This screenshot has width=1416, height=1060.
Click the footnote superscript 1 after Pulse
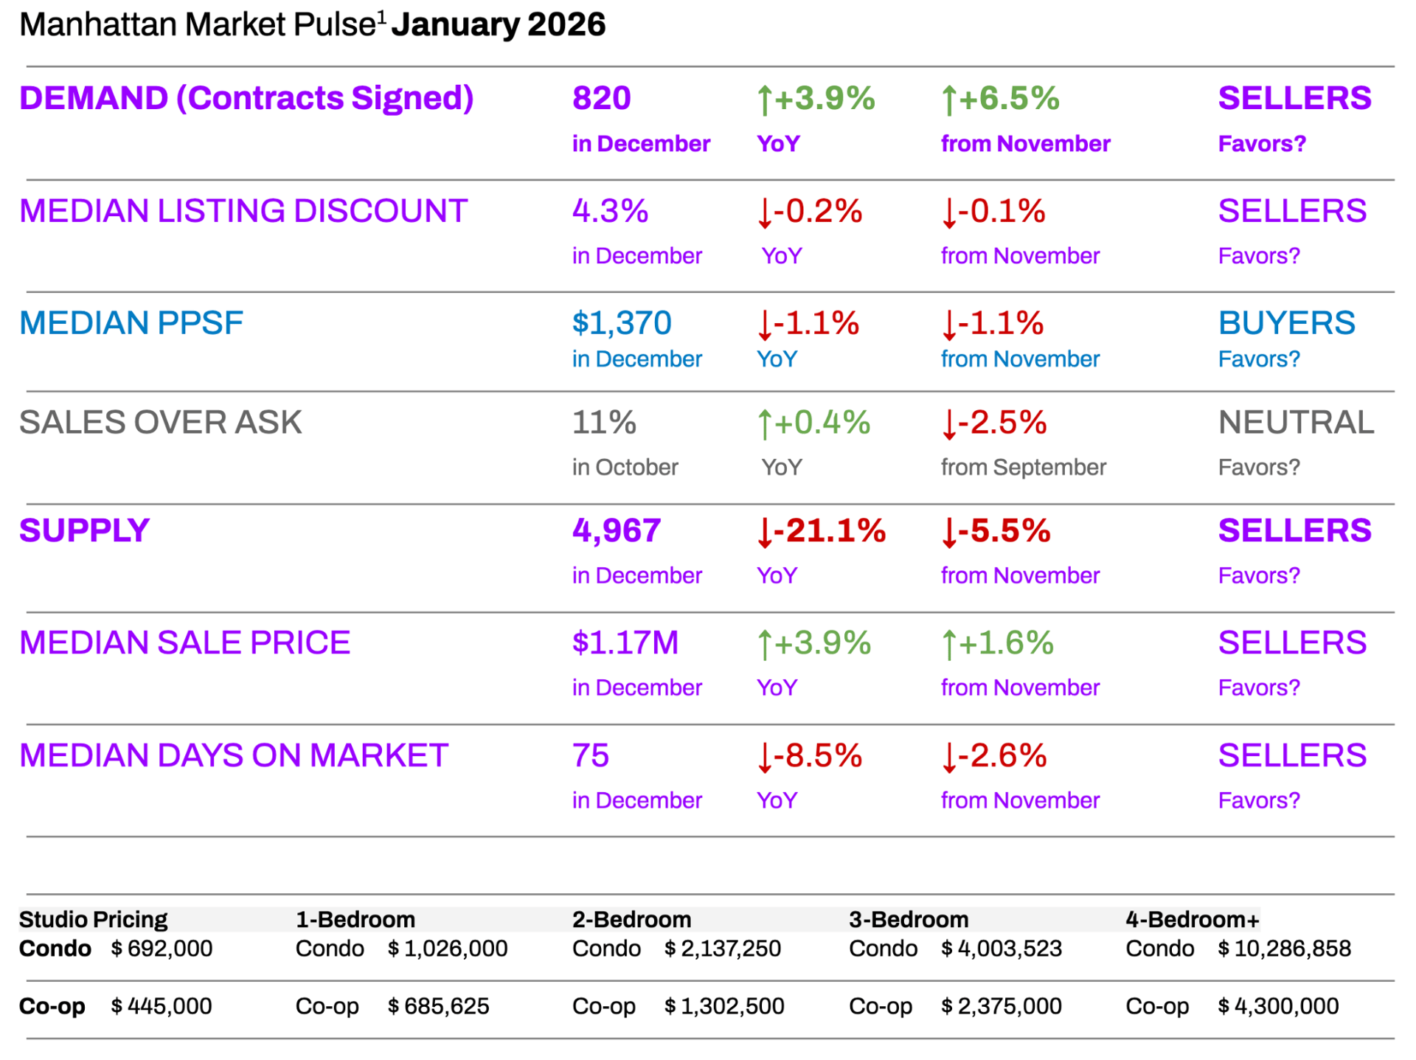(381, 16)
